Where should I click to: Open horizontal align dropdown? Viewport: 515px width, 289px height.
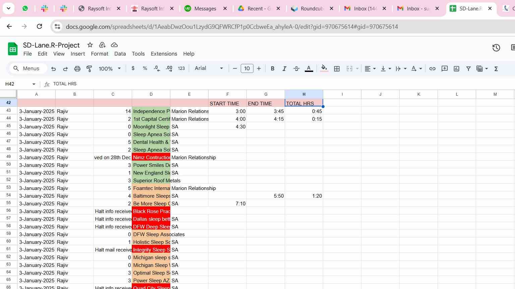pos(370,69)
